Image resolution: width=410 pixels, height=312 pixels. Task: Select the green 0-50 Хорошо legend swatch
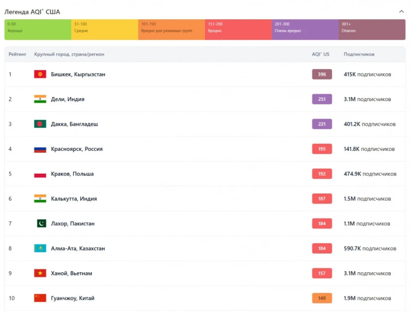coord(38,29)
